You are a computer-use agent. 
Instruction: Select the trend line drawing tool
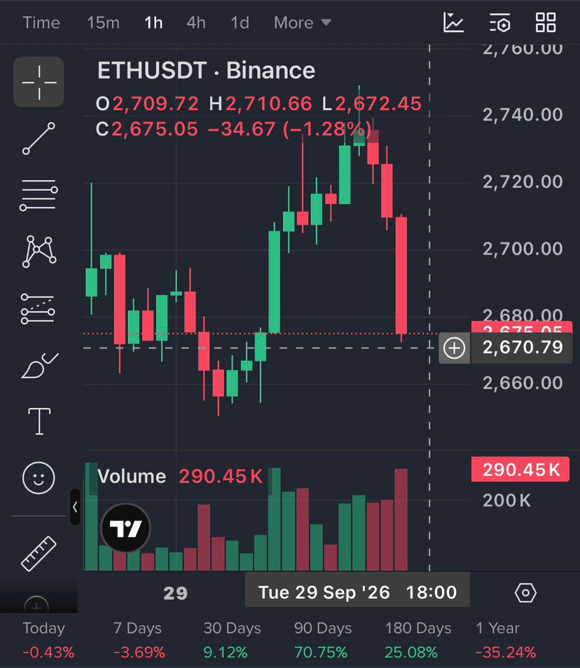pos(39,139)
